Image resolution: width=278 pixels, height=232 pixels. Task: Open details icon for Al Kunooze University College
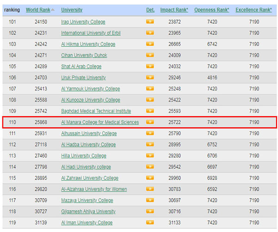(x=150, y=100)
